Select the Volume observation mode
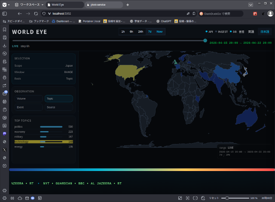 pos(29,98)
